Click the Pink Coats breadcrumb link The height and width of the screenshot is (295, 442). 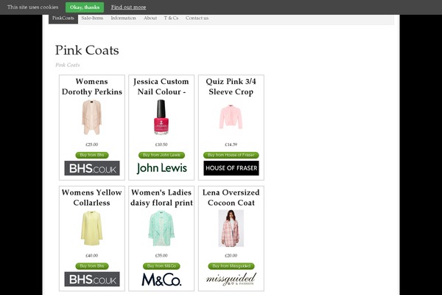click(x=68, y=65)
